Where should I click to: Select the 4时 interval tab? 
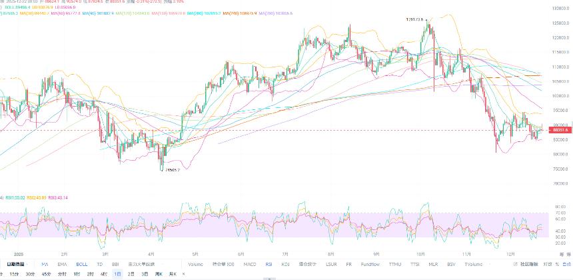click(x=104, y=274)
